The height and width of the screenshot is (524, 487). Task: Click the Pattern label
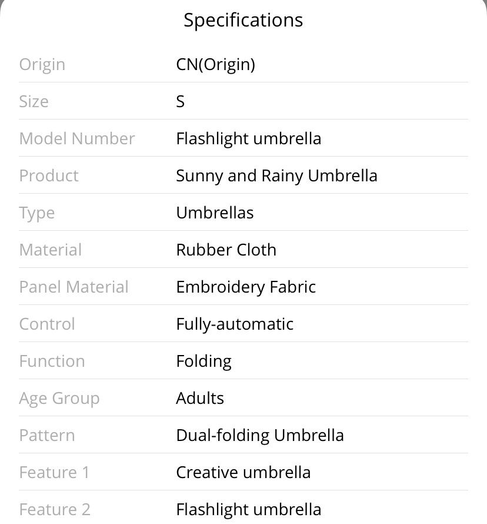(47, 435)
